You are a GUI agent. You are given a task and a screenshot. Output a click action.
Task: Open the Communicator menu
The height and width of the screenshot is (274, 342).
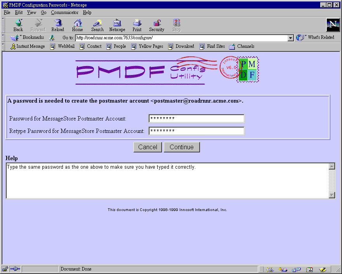(64, 12)
